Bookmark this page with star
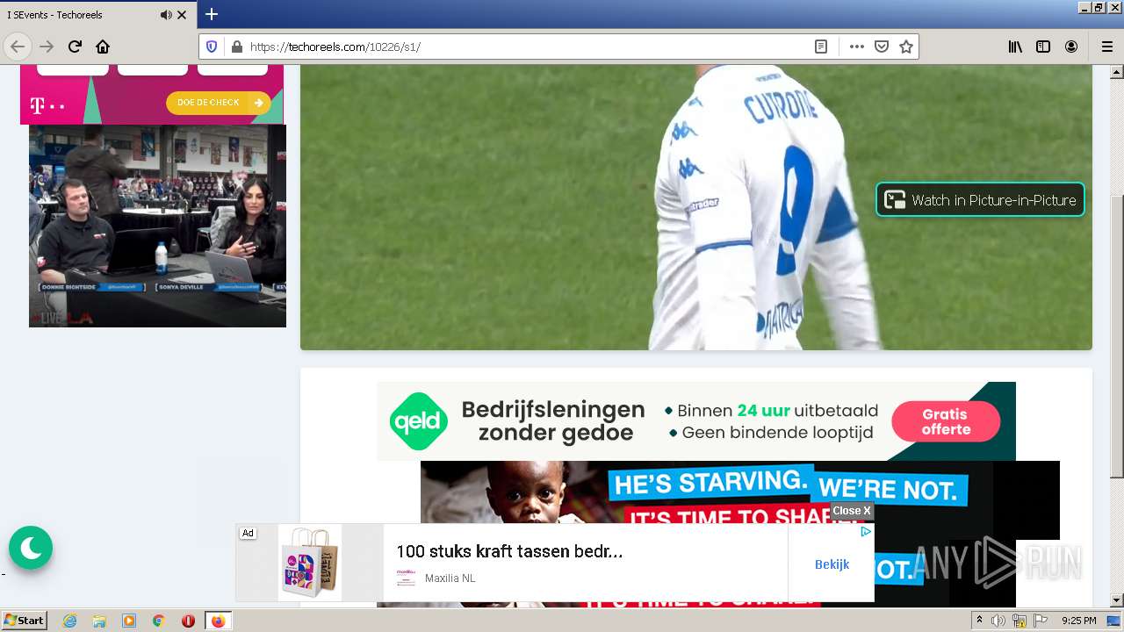Viewport: 1124px width, 632px height. click(906, 47)
